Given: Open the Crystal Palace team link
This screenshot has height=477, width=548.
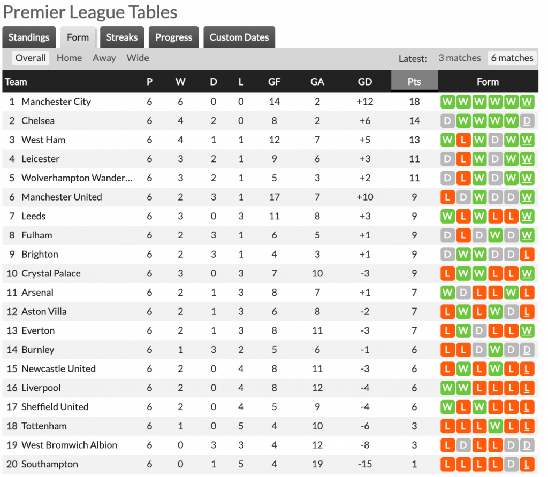Looking at the screenshot, I should (x=51, y=273).
